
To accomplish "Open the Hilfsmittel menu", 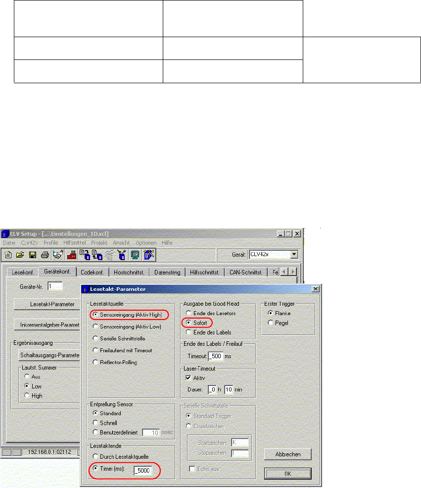I will (x=75, y=243).
